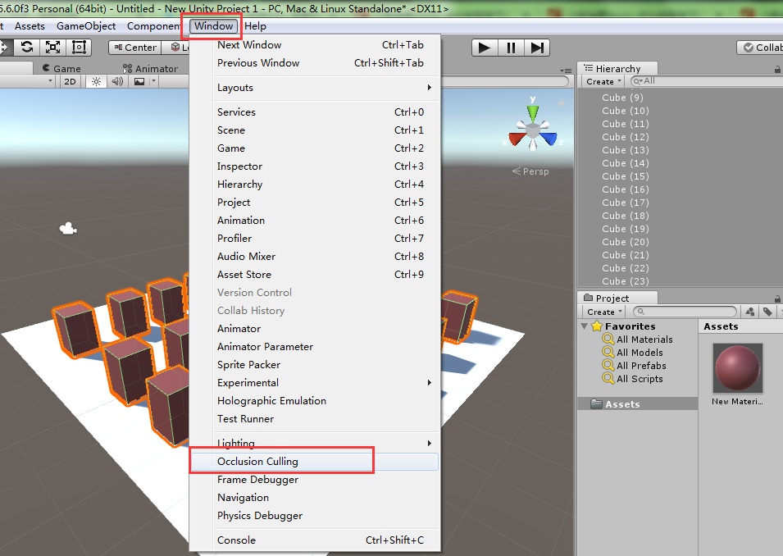The width and height of the screenshot is (783, 556).
Task: Open Physics Debugger from menu
Action: 315,516
